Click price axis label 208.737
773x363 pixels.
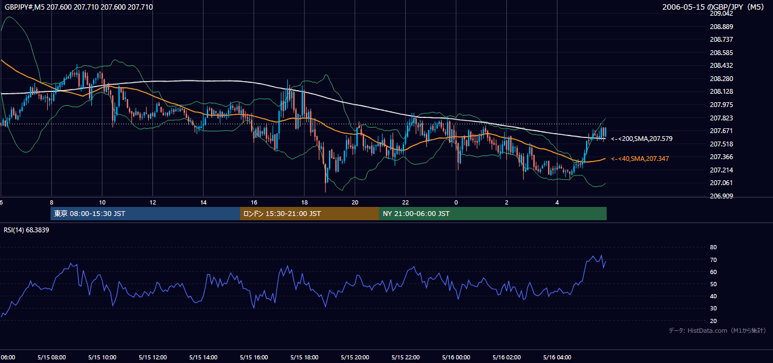point(721,39)
